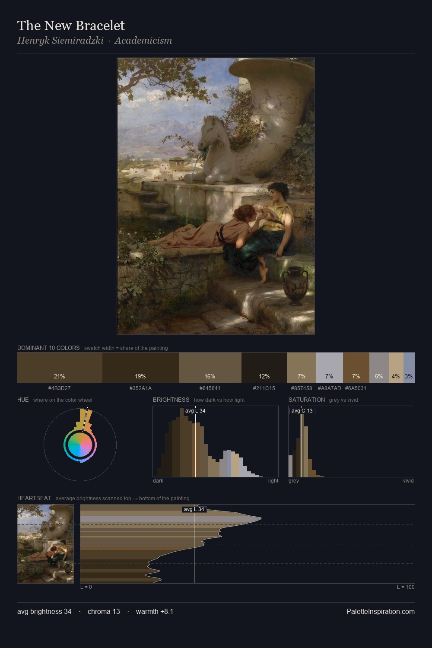Click the hex code #645641
Screen dimensions: 432x648
(x=210, y=388)
